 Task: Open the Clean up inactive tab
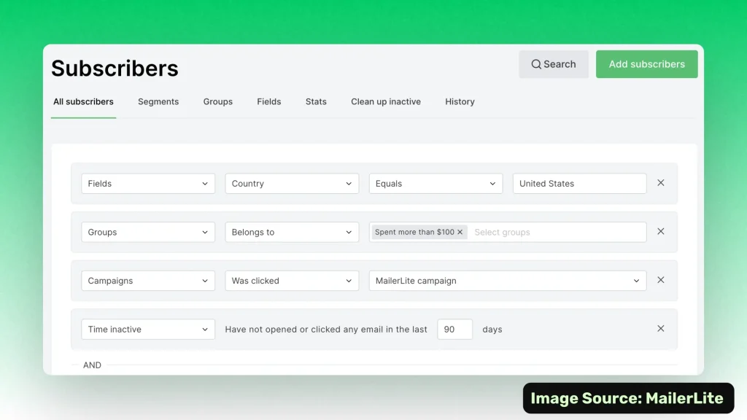click(386, 101)
